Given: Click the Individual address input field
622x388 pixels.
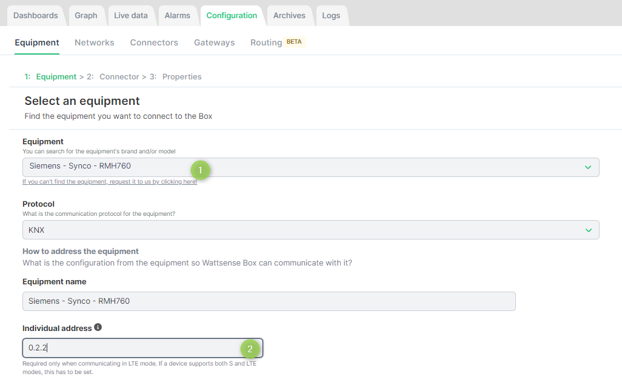Looking at the screenshot, I should tap(143, 348).
